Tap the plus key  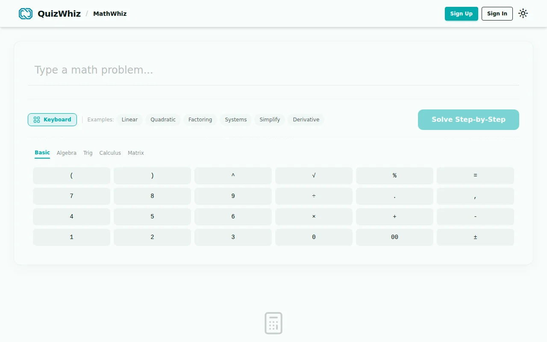click(x=394, y=217)
